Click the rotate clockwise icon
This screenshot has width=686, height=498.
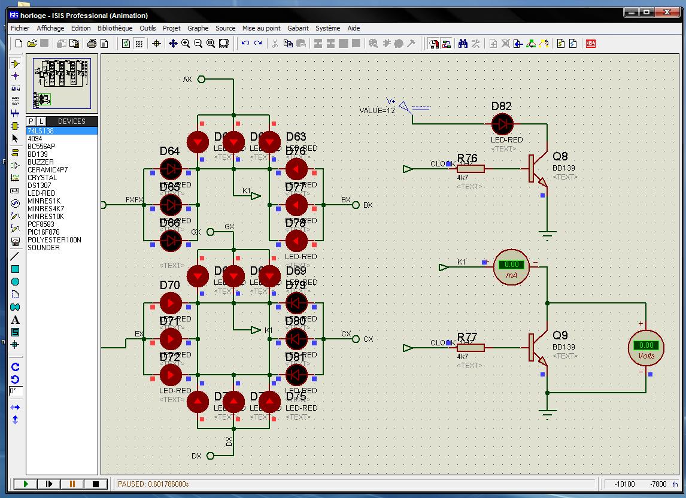[x=16, y=367]
